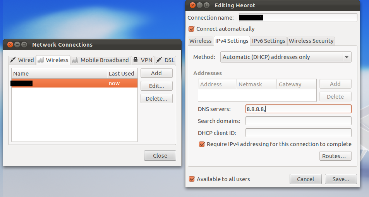Click the Add button beside Addresses
This screenshot has height=197, width=369.
click(335, 84)
